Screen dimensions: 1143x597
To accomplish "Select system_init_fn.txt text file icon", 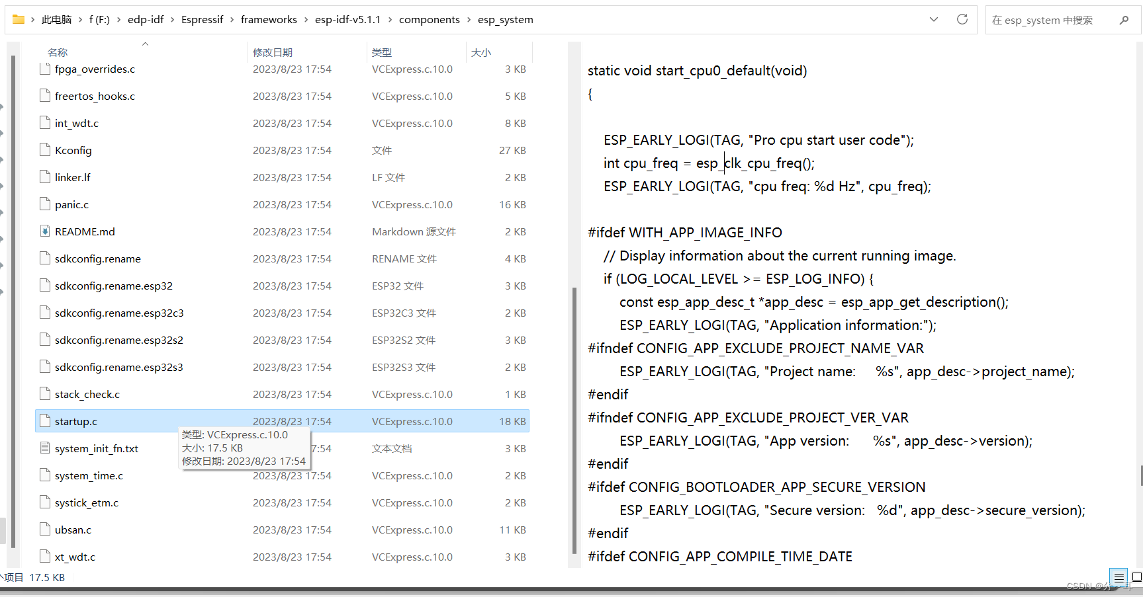I will coord(45,448).
